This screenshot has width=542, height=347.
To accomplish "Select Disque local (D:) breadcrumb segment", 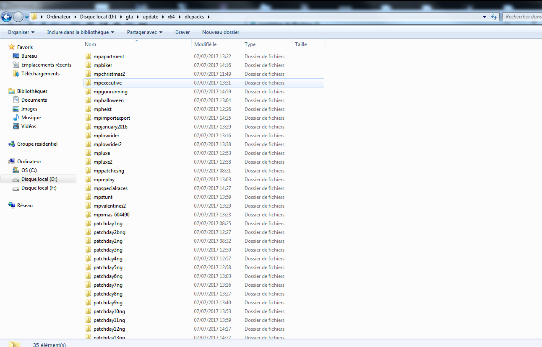I will 98,17.
